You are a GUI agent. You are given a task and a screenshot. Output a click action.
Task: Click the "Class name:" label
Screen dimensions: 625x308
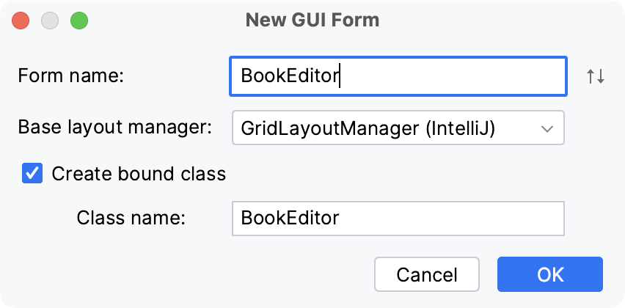tap(131, 218)
